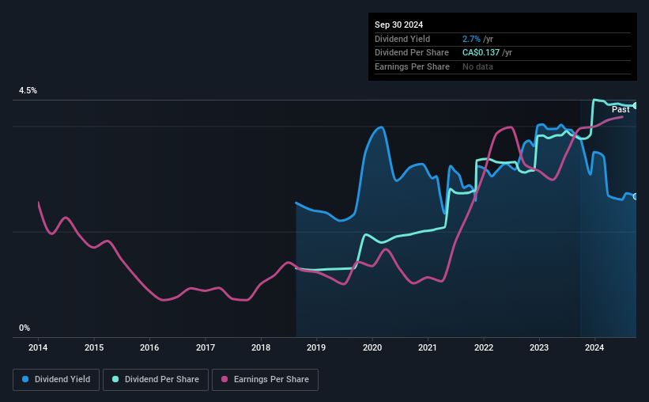Click the CA$0.137 dividend per share value

(x=481, y=53)
